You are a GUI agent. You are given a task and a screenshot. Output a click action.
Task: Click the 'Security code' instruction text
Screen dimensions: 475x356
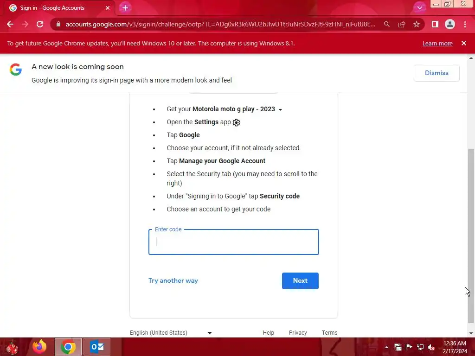(x=280, y=196)
